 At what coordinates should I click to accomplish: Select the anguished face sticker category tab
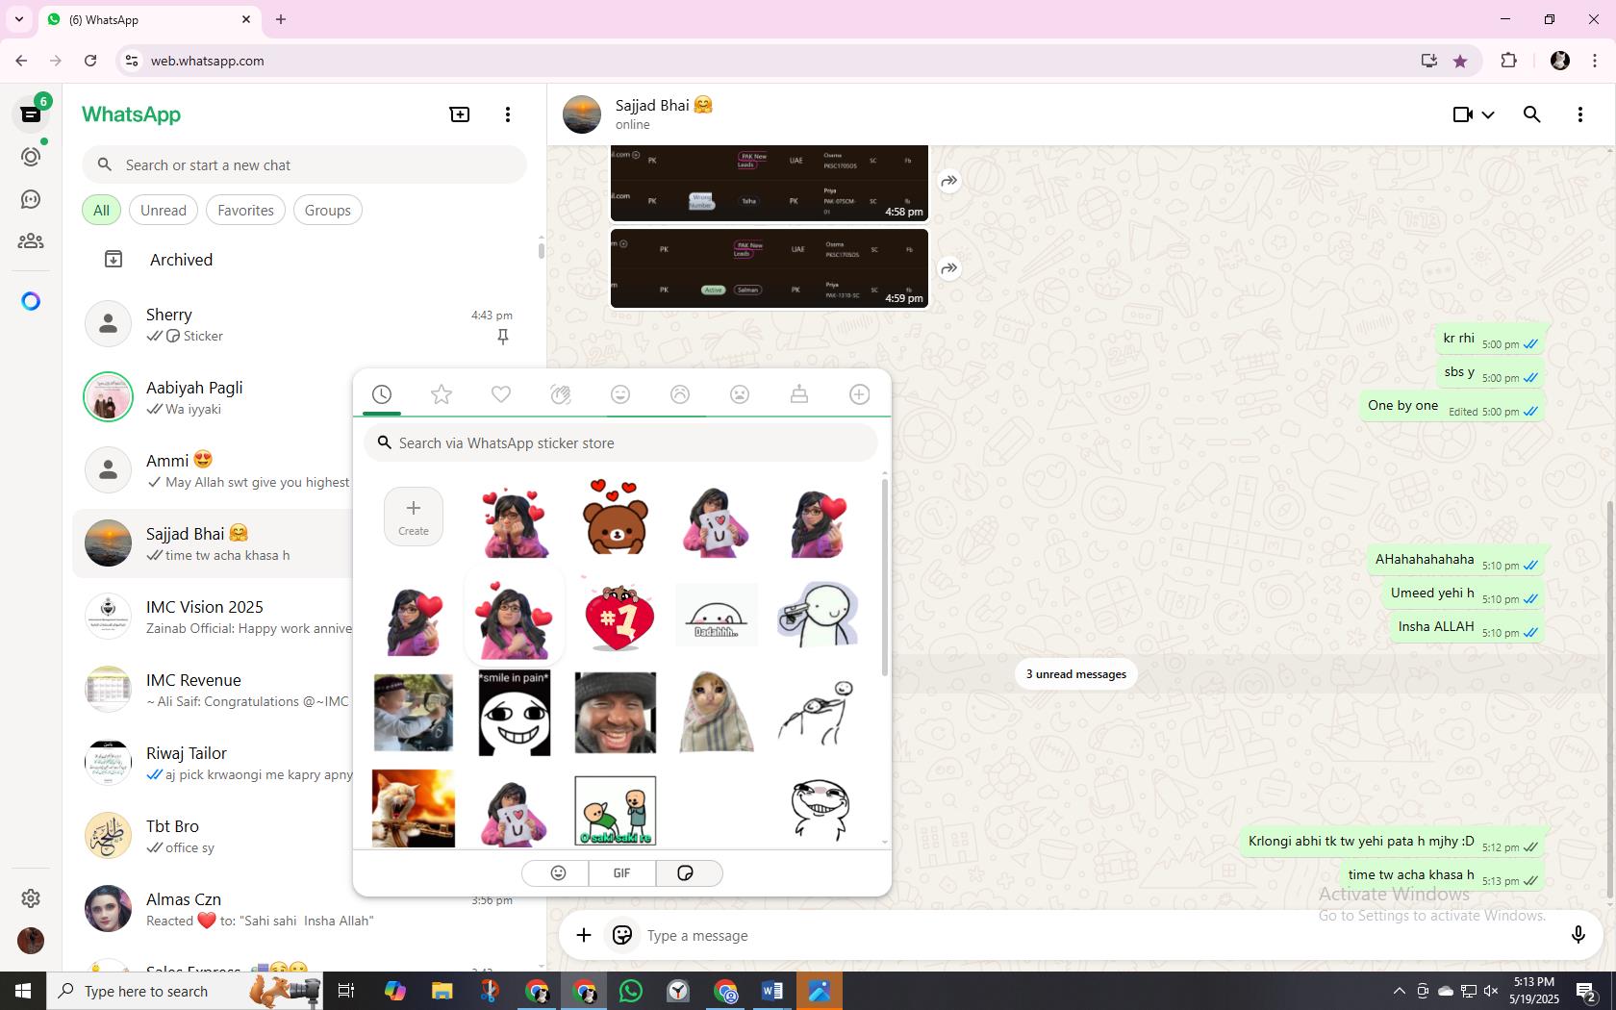pos(680,394)
